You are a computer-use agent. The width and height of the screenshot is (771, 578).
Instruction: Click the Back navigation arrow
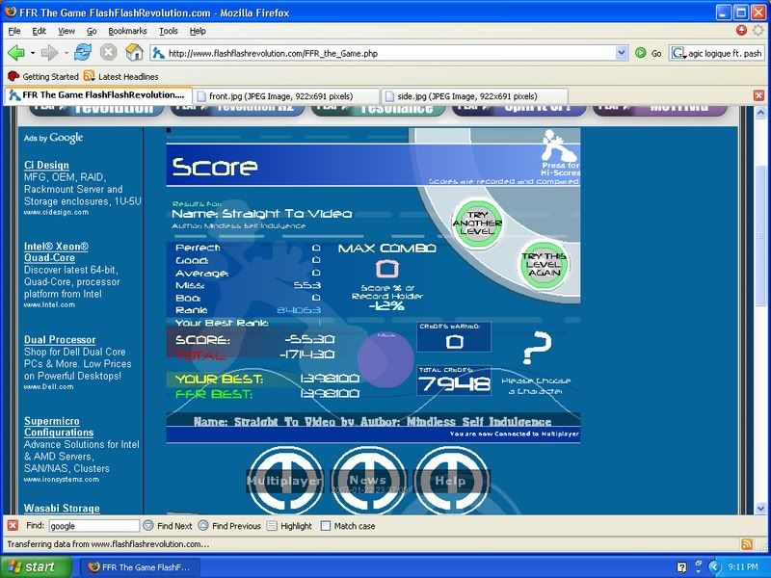click(x=17, y=53)
